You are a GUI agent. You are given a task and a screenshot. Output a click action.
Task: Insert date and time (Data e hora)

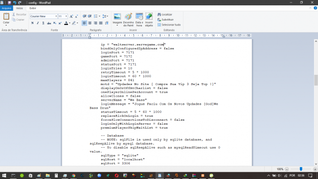coord(139,17)
